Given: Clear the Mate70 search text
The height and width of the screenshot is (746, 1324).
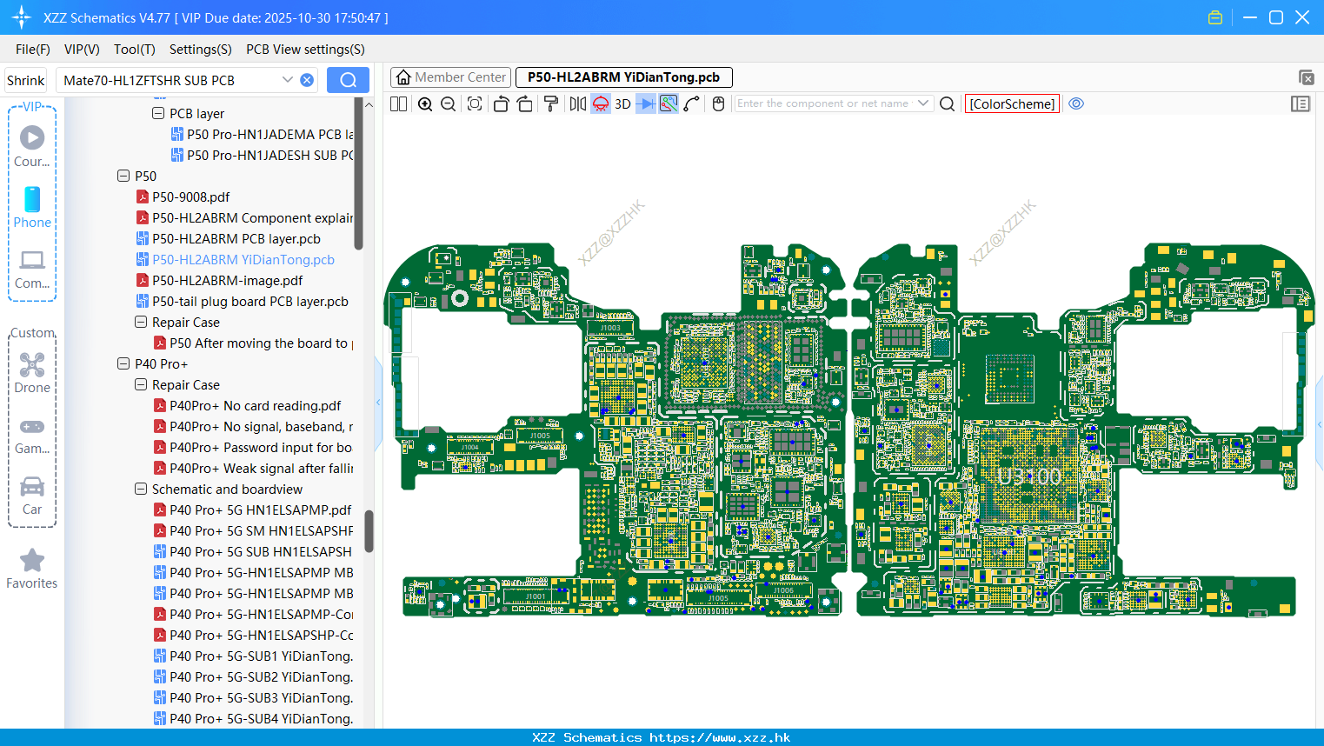Looking at the screenshot, I should click(x=307, y=80).
